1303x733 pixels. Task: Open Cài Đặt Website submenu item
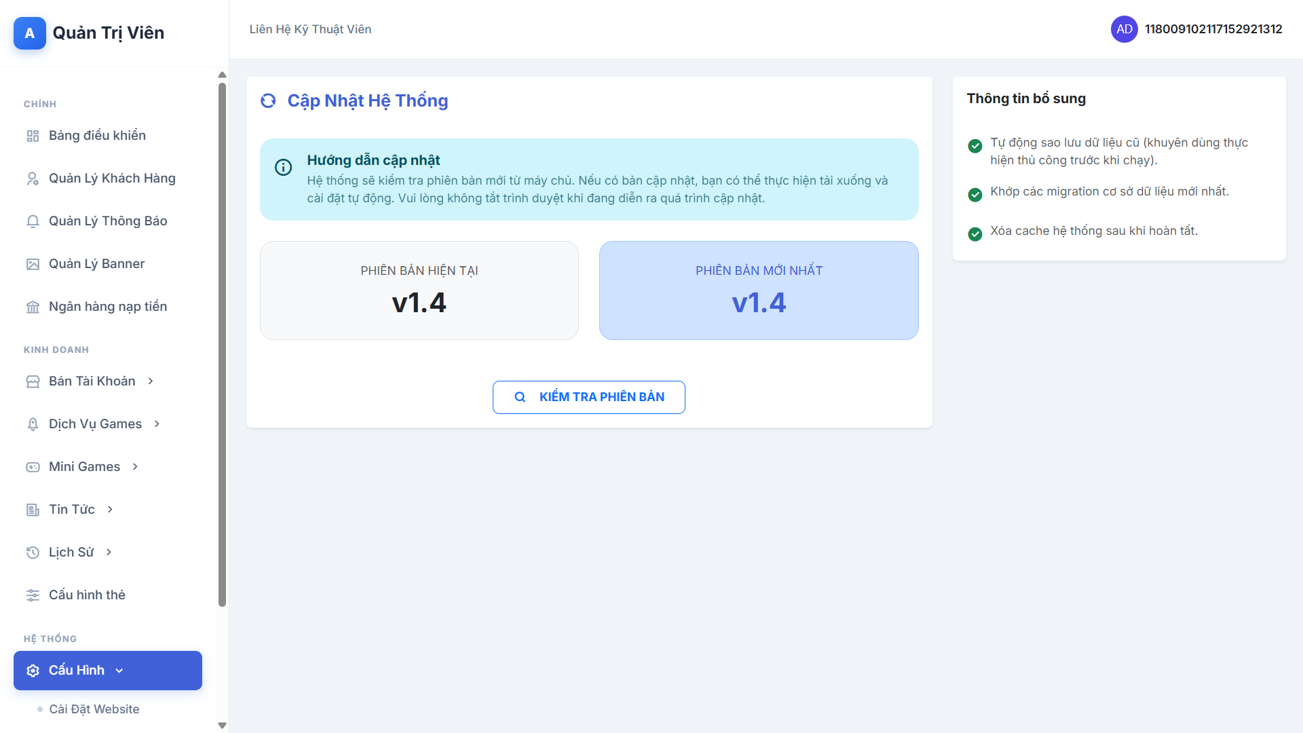(x=94, y=709)
